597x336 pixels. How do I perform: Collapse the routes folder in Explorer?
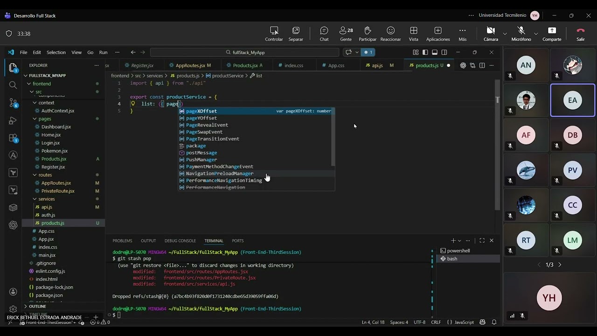35,175
